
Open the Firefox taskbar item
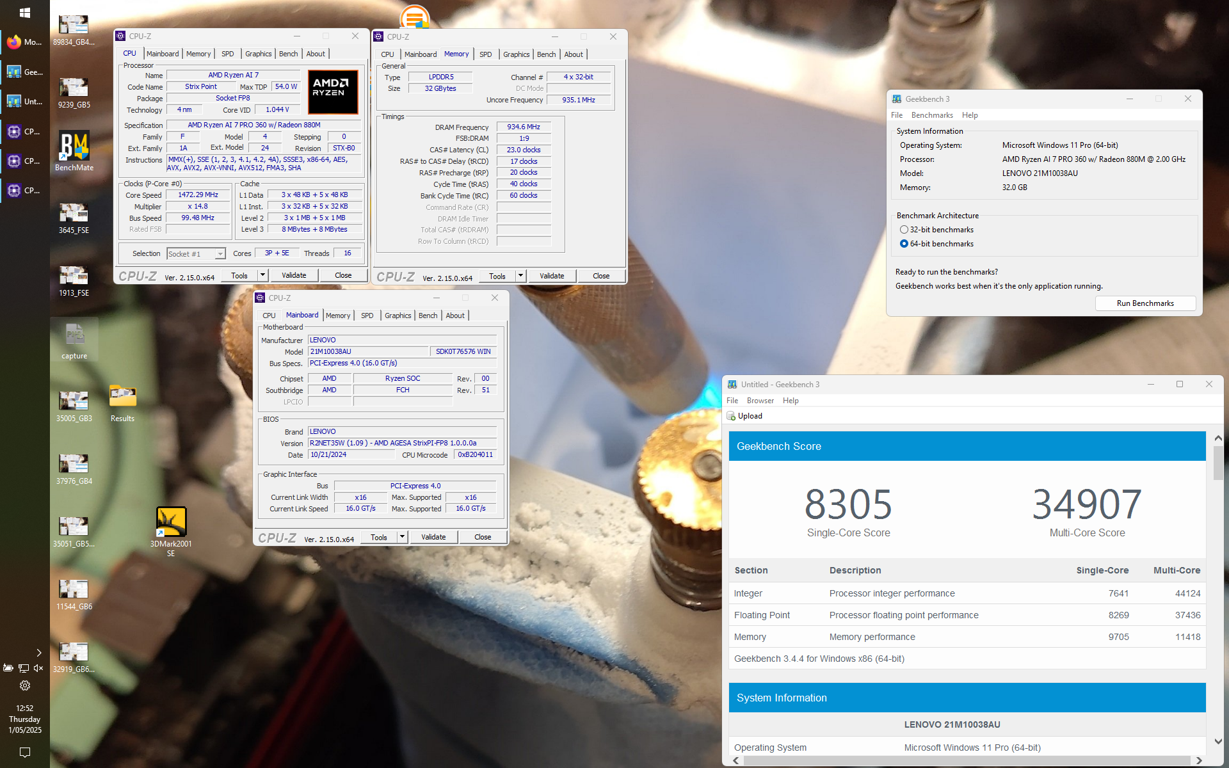24,42
